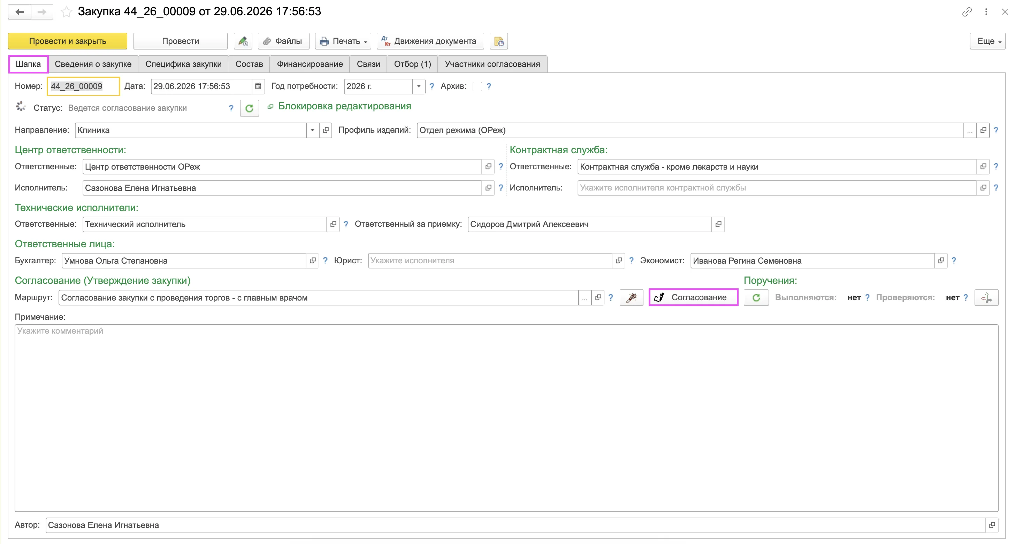Open the Направление Клиника item card
Viewport: 1015px width, 544px height.
click(x=326, y=130)
